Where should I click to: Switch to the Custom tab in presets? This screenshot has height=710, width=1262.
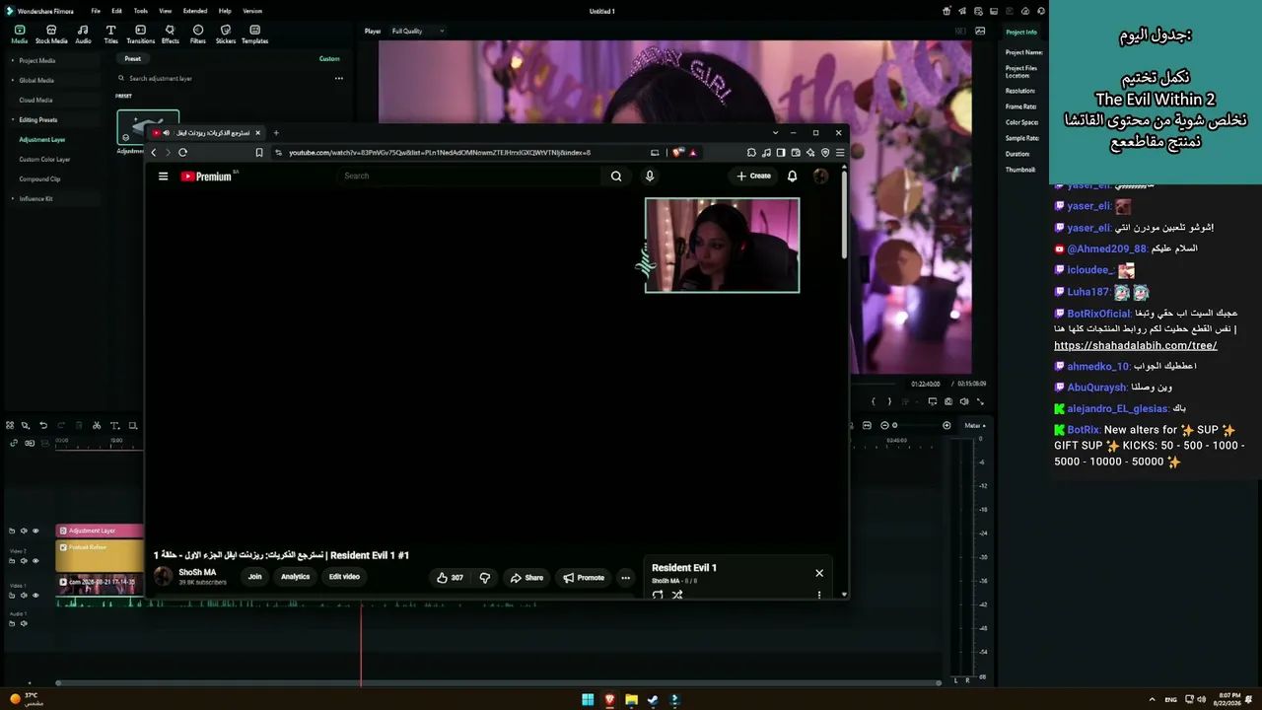[x=329, y=59]
